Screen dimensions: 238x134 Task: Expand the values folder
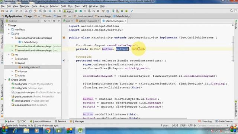click(12, 75)
